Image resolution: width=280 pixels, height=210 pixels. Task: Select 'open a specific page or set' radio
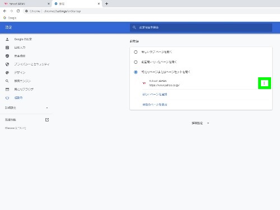click(136, 72)
